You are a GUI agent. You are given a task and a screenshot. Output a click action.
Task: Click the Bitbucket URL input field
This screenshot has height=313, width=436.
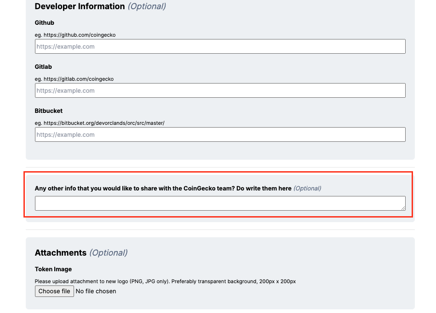tap(220, 134)
